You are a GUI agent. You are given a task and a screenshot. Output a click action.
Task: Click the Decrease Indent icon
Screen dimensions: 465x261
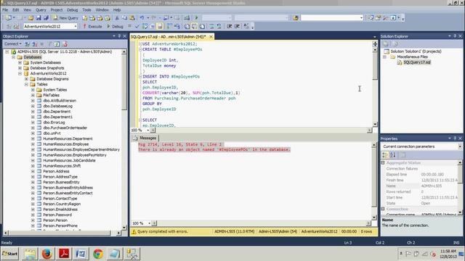click(230, 26)
